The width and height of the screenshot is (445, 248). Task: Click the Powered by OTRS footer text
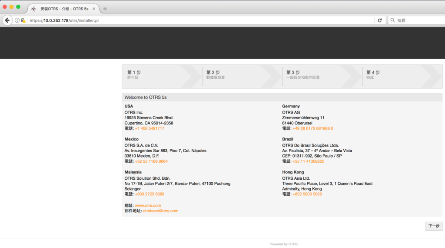pyautogui.click(x=283, y=244)
